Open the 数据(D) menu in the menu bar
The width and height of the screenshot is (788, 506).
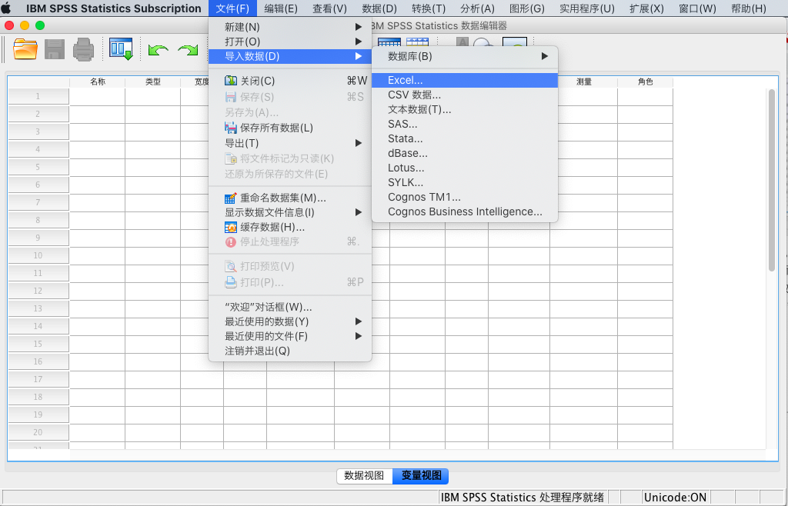379,8
